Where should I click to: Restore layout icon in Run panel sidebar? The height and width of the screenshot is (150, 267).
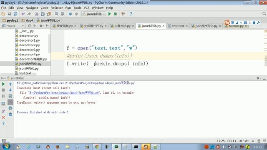point(3,104)
